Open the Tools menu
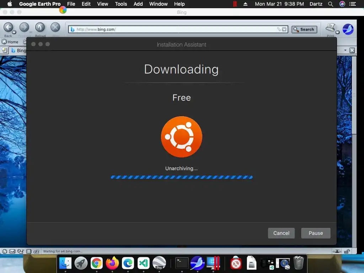Image resolution: width=364 pixels, height=273 pixels. 121,4
